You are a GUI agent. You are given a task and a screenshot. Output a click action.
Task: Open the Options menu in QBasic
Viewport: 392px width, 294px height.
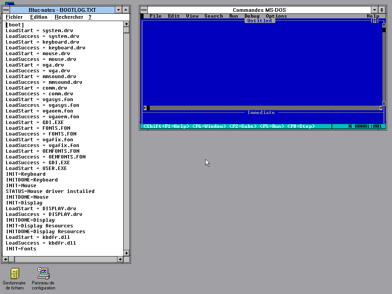click(x=276, y=16)
